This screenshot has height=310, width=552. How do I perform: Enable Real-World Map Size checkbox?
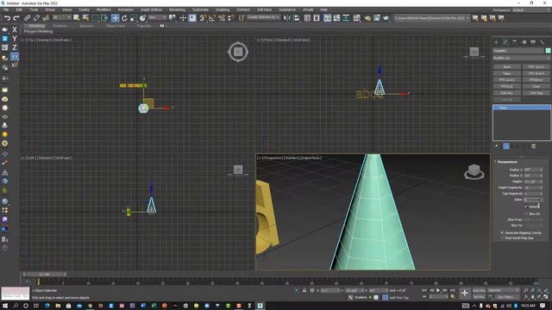[x=502, y=238]
